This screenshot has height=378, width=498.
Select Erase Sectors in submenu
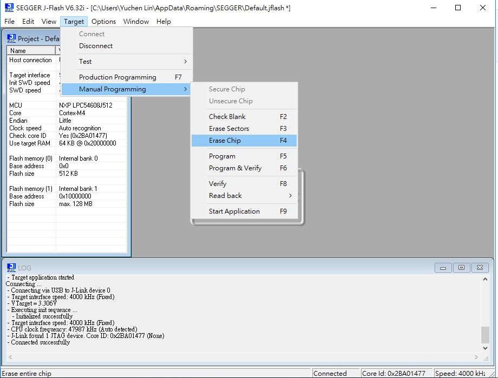click(x=244, y=129)
